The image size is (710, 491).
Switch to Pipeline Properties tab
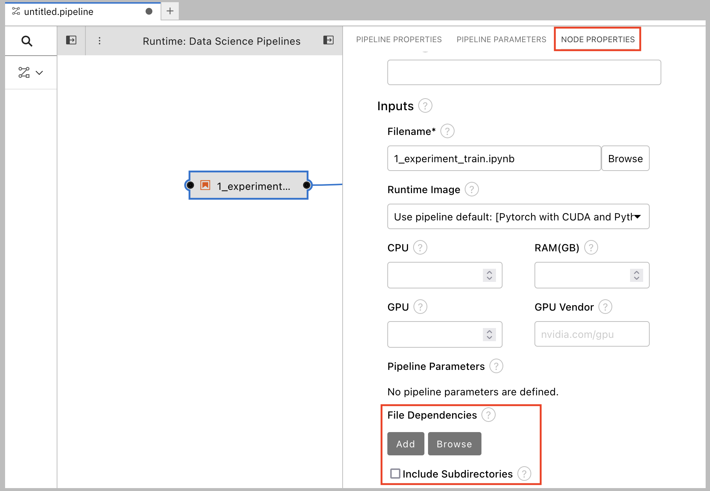399,39
